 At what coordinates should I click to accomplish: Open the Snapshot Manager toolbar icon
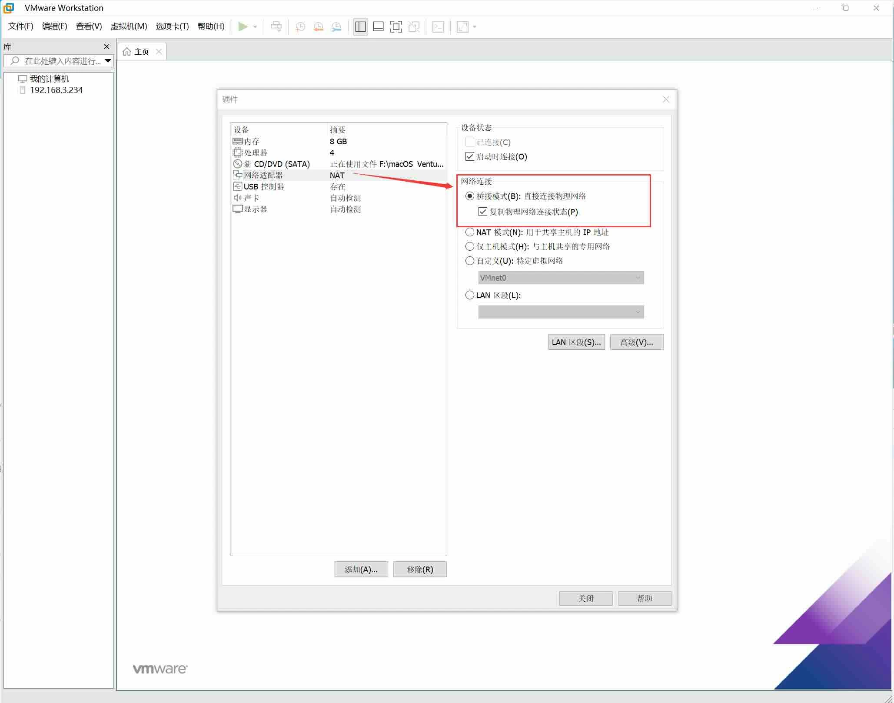pos(336,27)
